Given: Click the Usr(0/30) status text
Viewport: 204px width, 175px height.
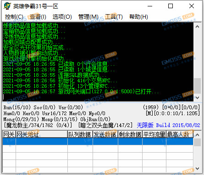Looking at the screenshot, I should (71, 107).
